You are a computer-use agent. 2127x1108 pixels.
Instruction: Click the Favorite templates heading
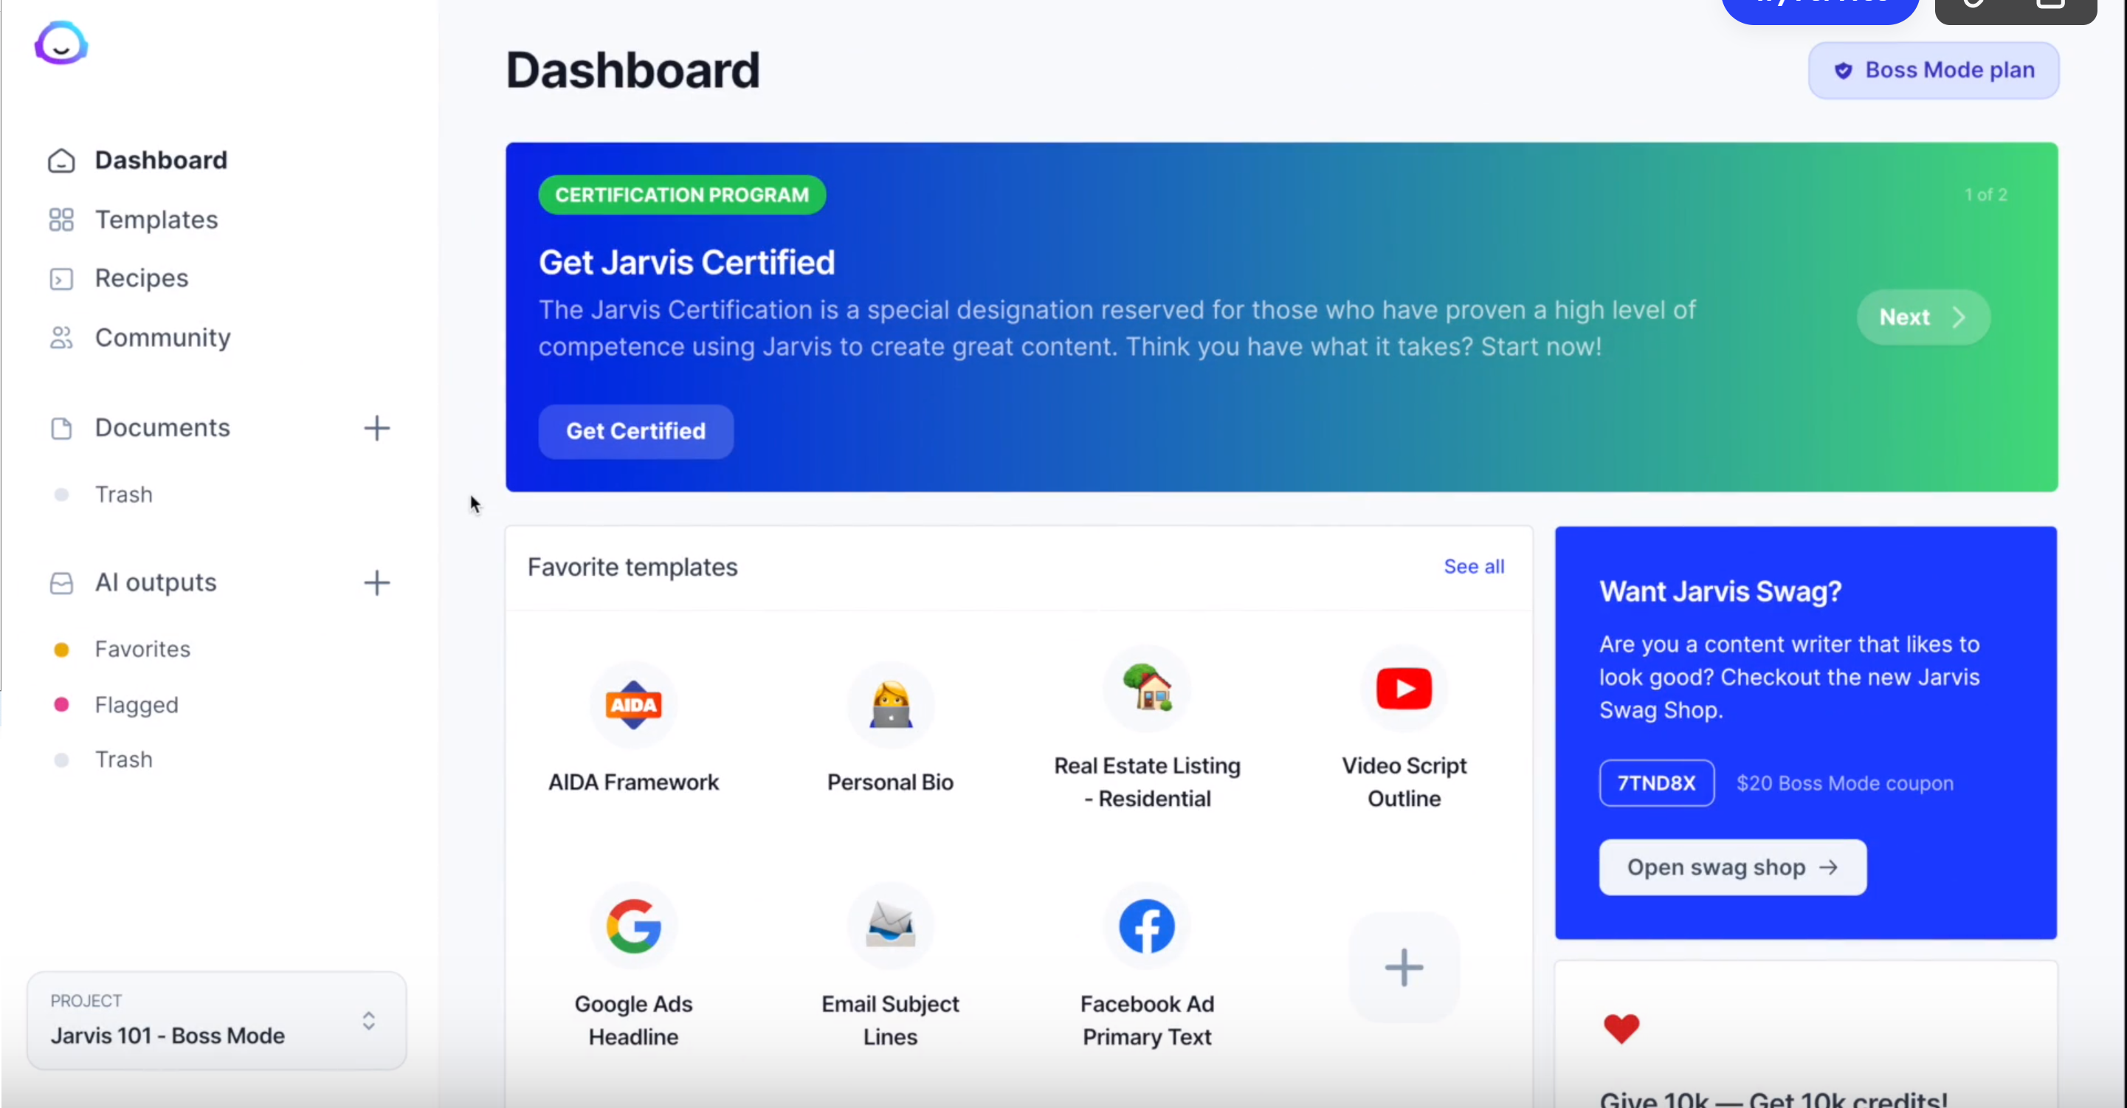point(632,567)
